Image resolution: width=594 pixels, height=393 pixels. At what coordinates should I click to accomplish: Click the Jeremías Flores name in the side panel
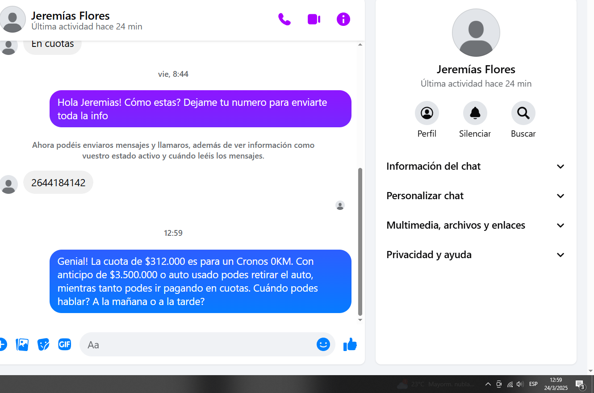pyautogui.click(x=476, y=69)
